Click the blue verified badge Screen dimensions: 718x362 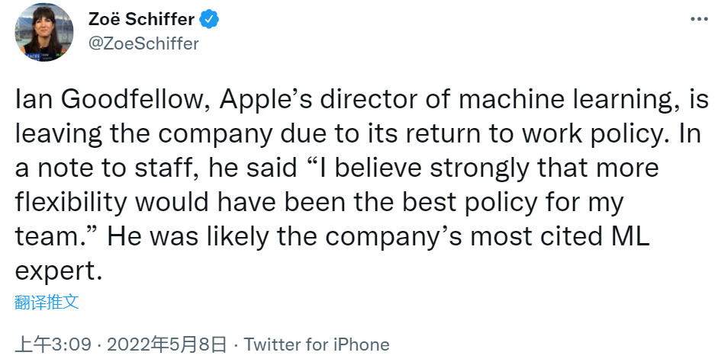(x=209, y=20)
